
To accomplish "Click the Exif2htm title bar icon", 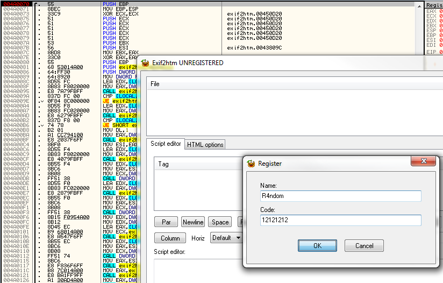I will pyautogui.click(x=145, y=63).
